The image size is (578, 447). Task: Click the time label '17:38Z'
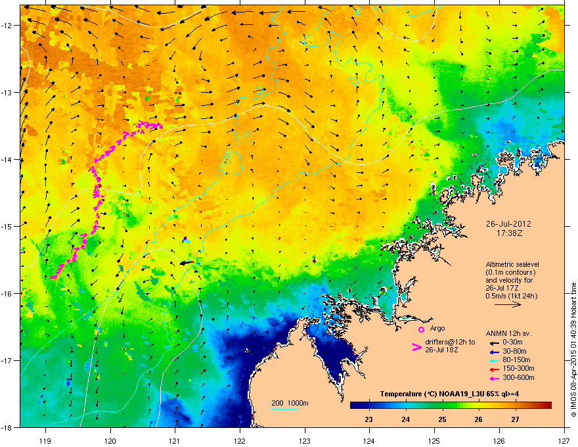click(x=509, y=233)
